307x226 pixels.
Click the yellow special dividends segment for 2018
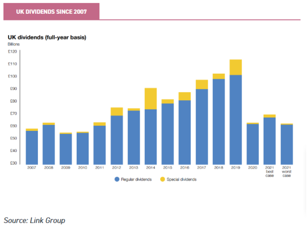pos(218,76)
